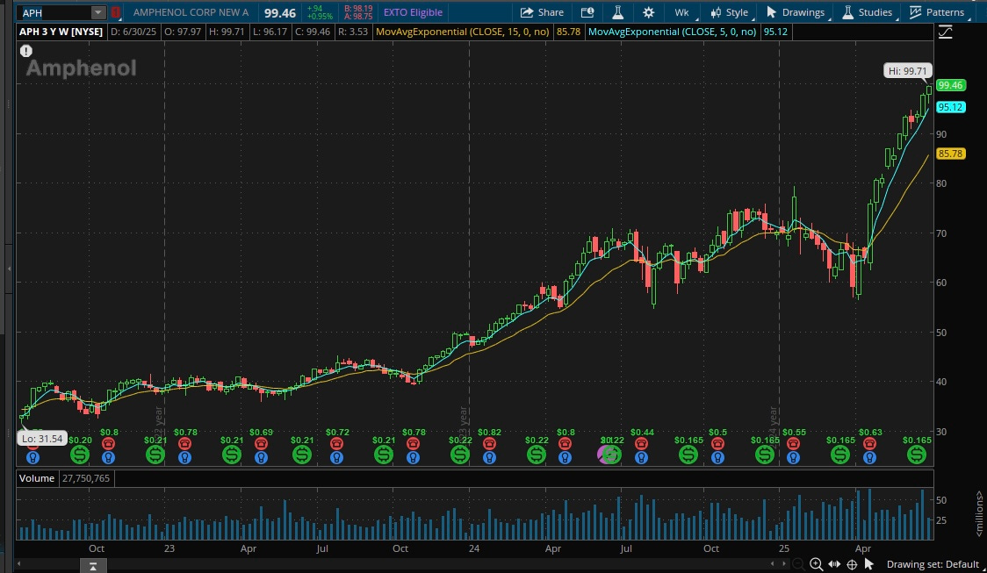This screenshot has width=987, height=573.
Task: Open the Patterns menu
Action: point(937,12)
